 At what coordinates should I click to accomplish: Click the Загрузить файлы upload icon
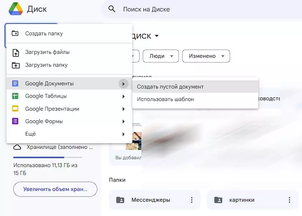click(x=15, y=52)
